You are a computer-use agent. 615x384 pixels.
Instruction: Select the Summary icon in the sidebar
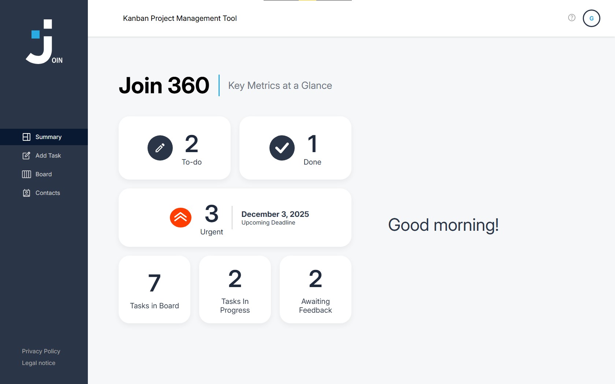[26, 137]
